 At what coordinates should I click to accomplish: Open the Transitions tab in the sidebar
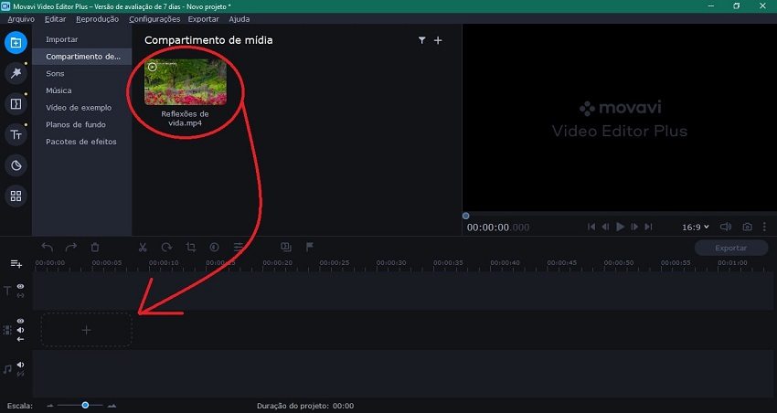coord(16,104)
